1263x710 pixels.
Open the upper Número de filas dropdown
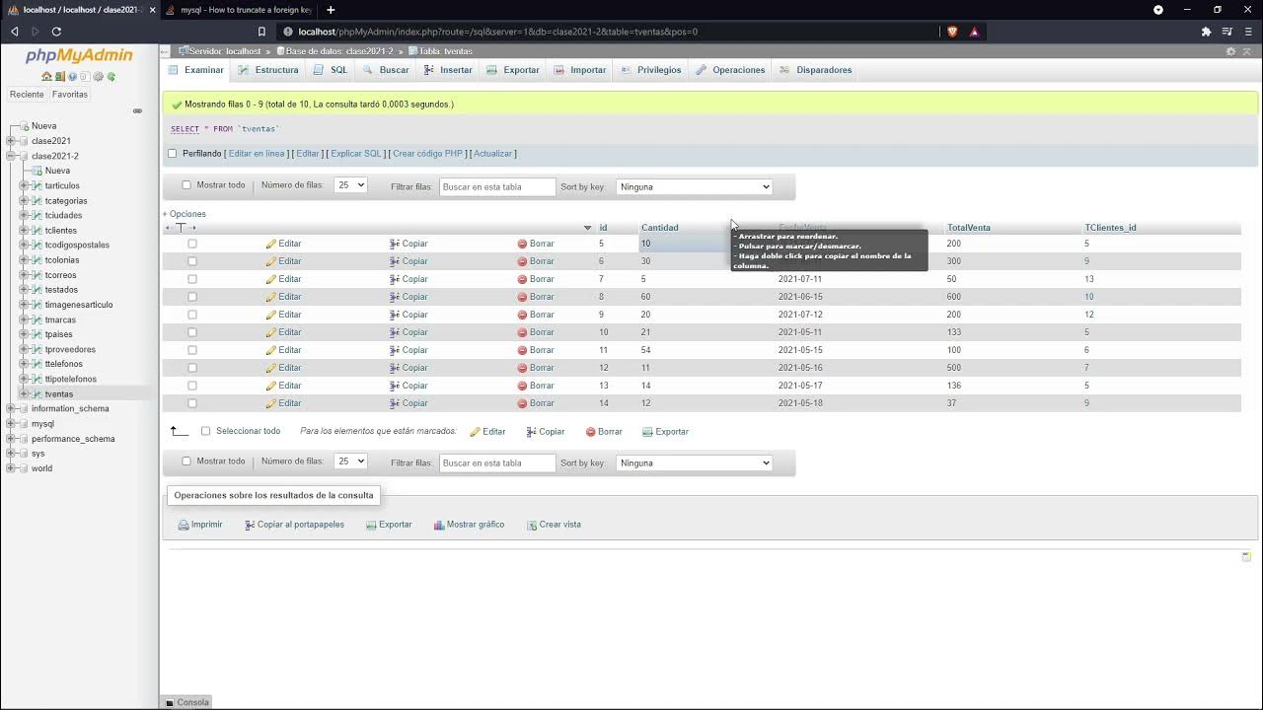pyautogui.click(x=350, y=185)
